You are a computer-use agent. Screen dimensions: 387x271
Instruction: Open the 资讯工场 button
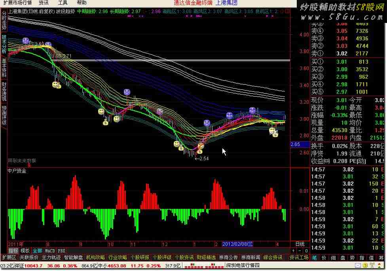(299, 258)
